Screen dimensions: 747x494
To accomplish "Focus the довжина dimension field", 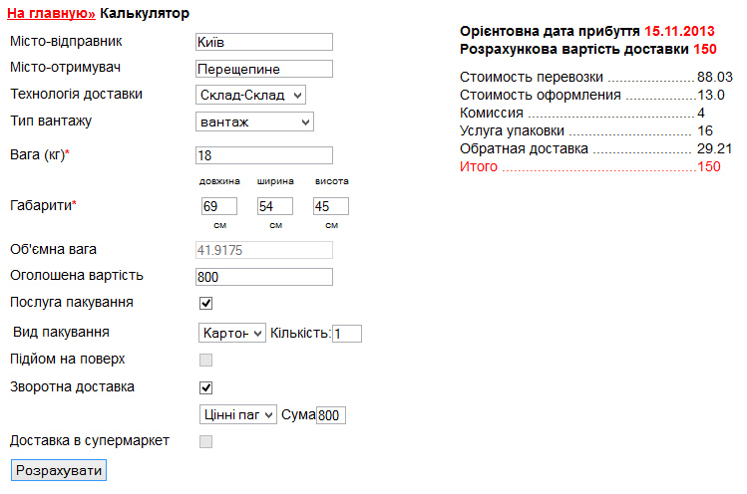I will point(218,206).
